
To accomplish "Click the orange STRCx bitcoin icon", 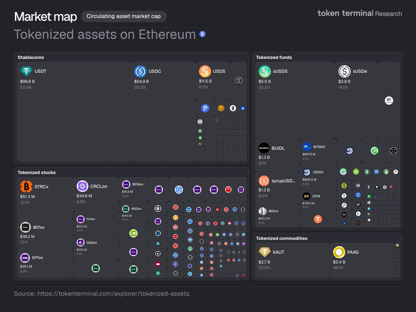I will point(26,187).
